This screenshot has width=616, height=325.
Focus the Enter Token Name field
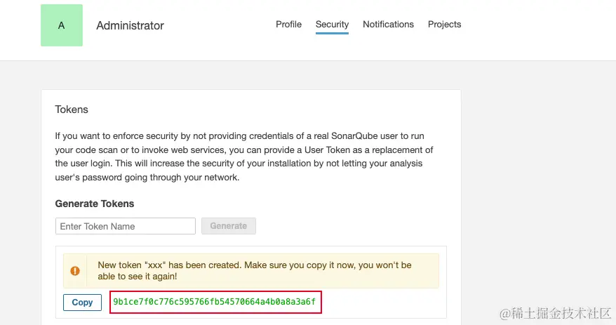125,226
